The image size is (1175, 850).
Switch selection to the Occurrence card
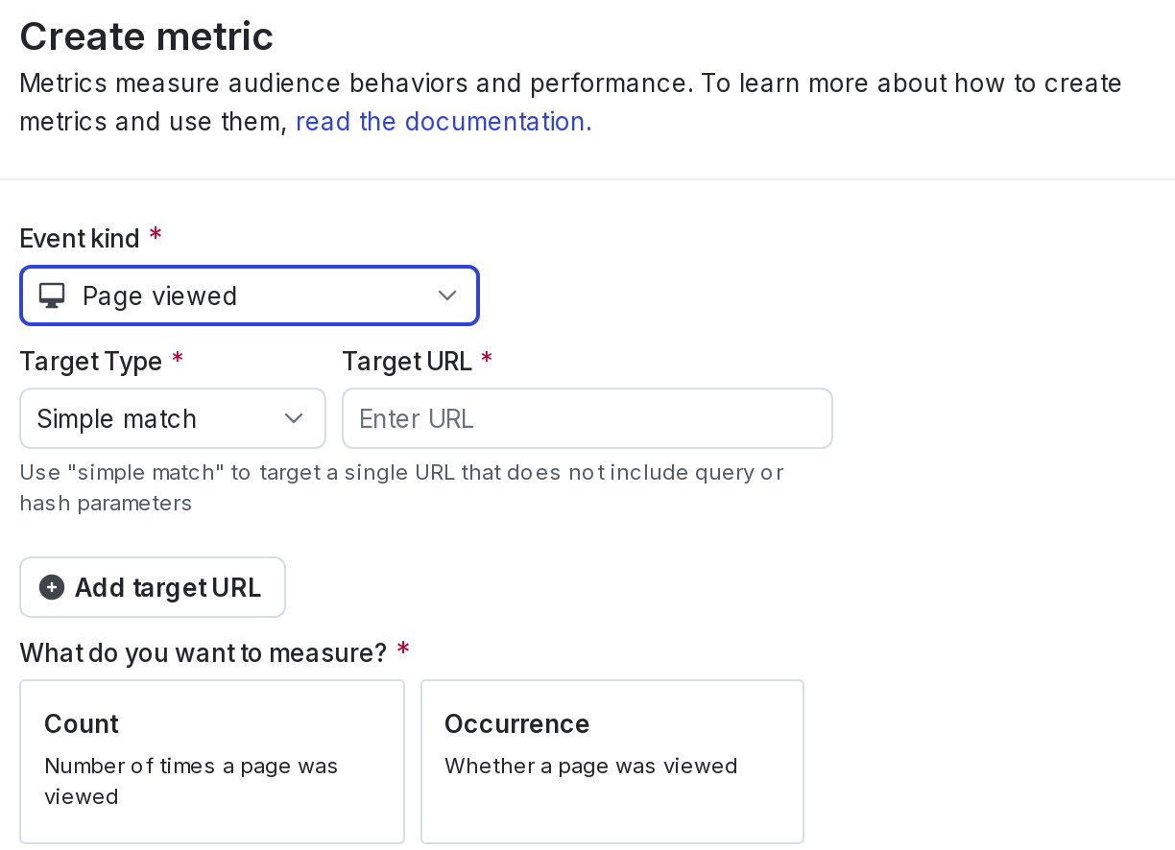pyautogui.click(x=611, y=761)
